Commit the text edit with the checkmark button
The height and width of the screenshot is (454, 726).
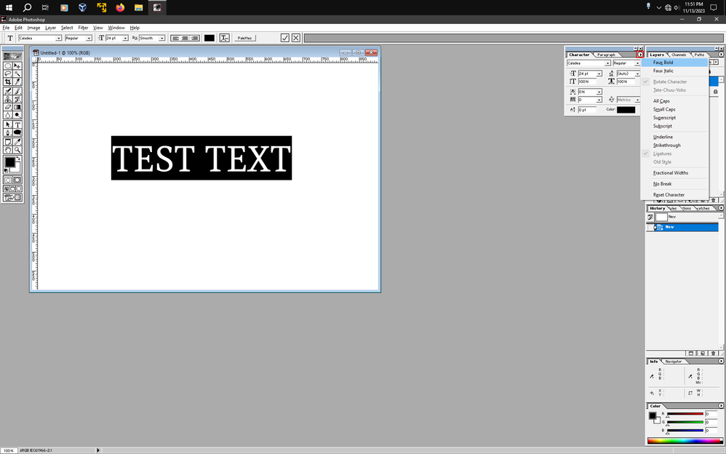pos(284,37)
